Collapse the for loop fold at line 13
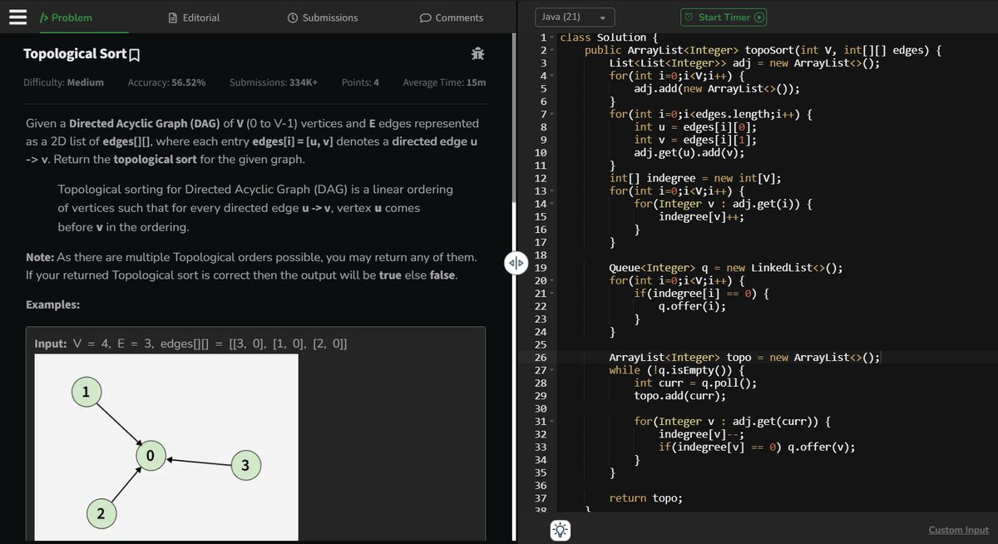Screen dimensions: 998x544 552,191
